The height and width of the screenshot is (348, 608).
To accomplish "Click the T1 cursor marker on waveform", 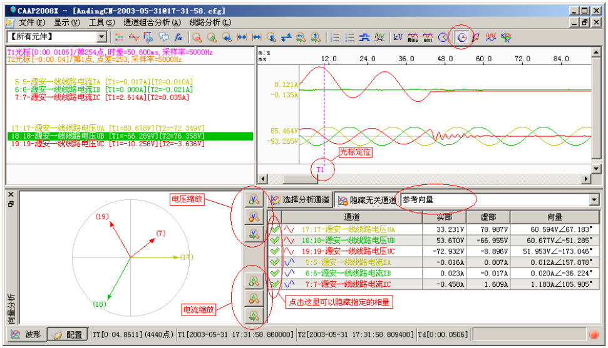I will pyautogui.click(x=320, y=169).
